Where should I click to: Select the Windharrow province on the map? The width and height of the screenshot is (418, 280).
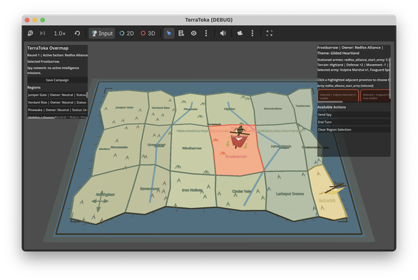[x=192, y=148]
